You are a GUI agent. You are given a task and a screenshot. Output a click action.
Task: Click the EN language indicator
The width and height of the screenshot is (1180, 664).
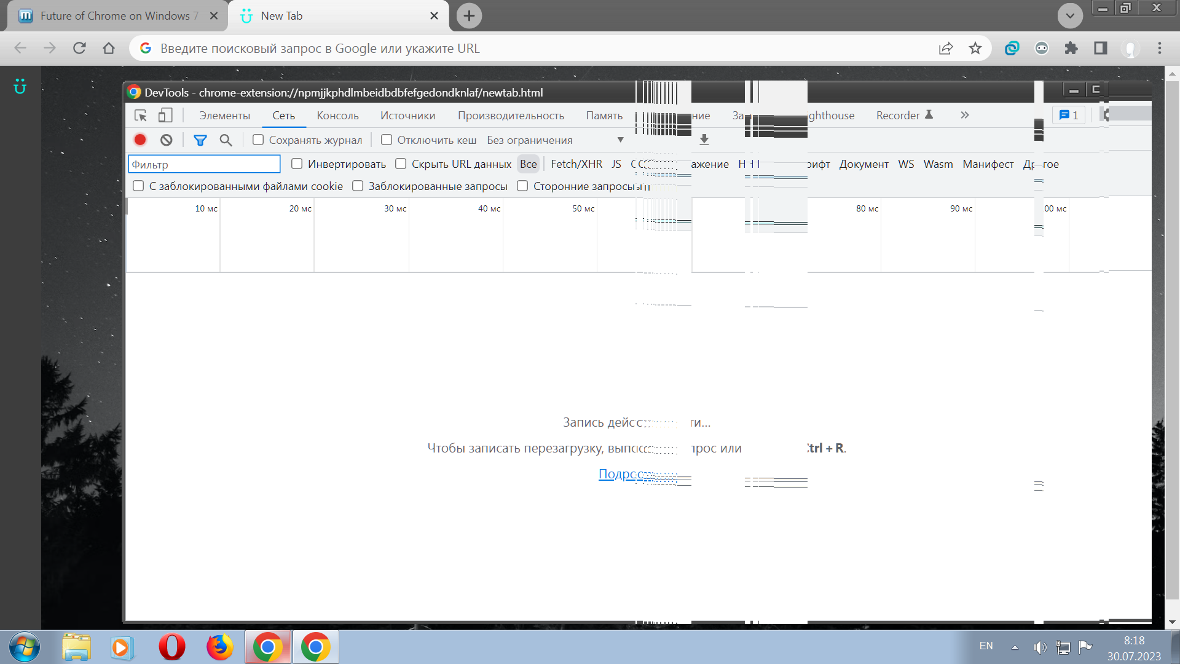point(986,646)
